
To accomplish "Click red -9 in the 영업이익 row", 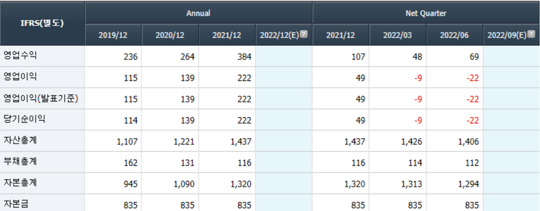I will click(417, 79).
